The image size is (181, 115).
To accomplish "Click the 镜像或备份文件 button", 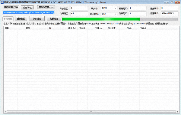I will (11, 7).
